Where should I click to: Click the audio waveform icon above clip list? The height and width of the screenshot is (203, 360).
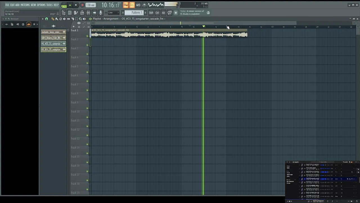(53, 26)
